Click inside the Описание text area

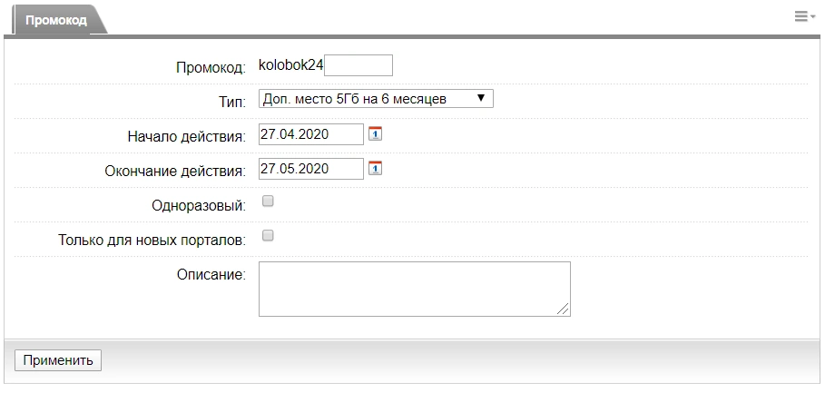point(414,289)
